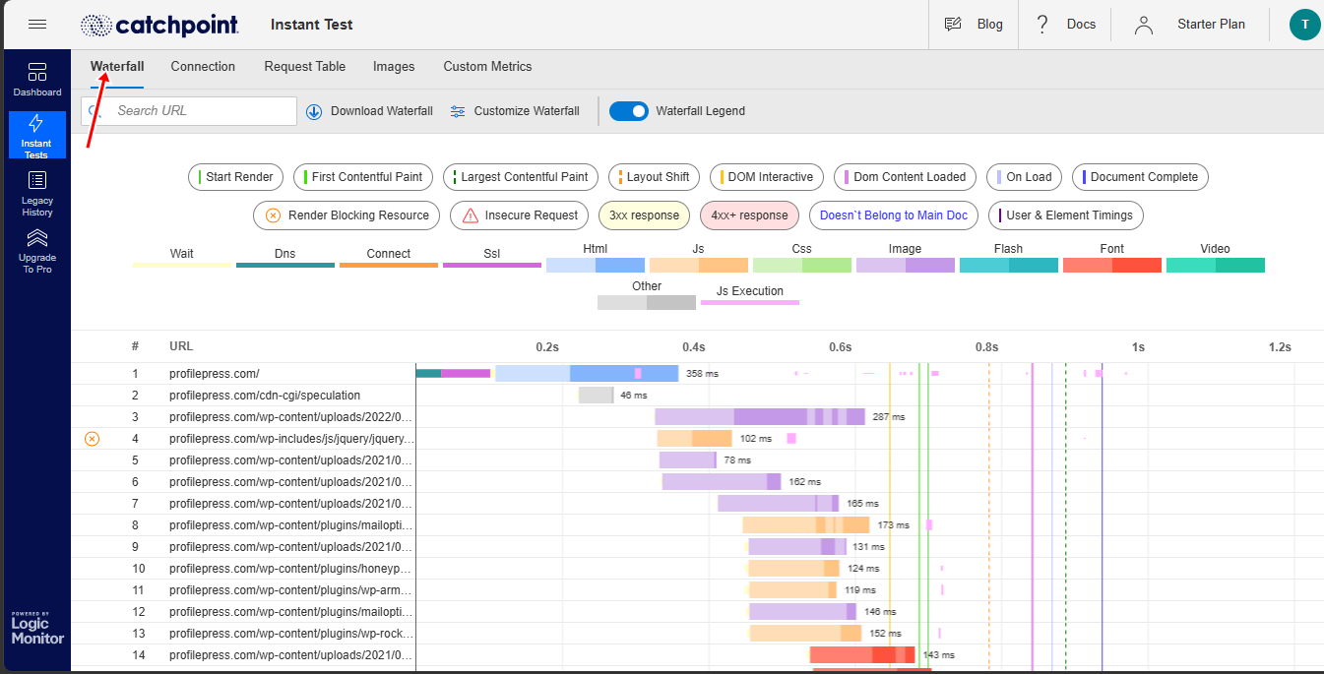
Task: Click the 143 ms font bar of row 14
Action: click(x=862, y=655)
